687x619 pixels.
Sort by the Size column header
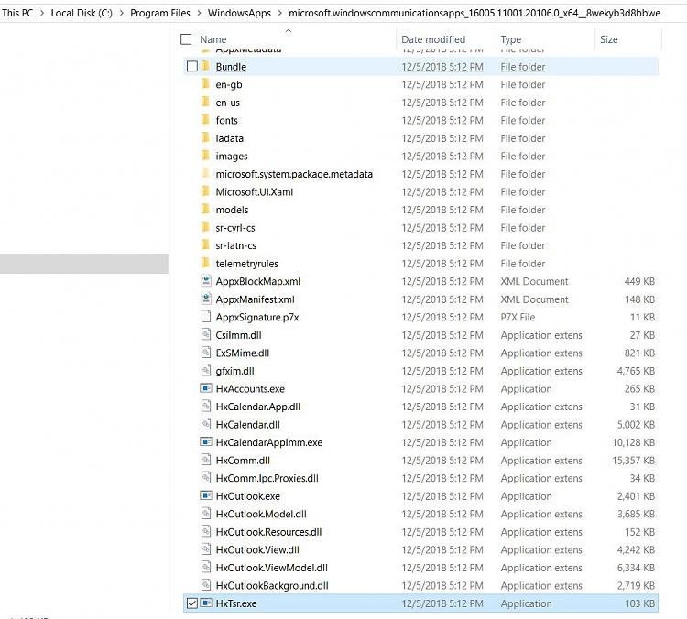click(608, 39)
